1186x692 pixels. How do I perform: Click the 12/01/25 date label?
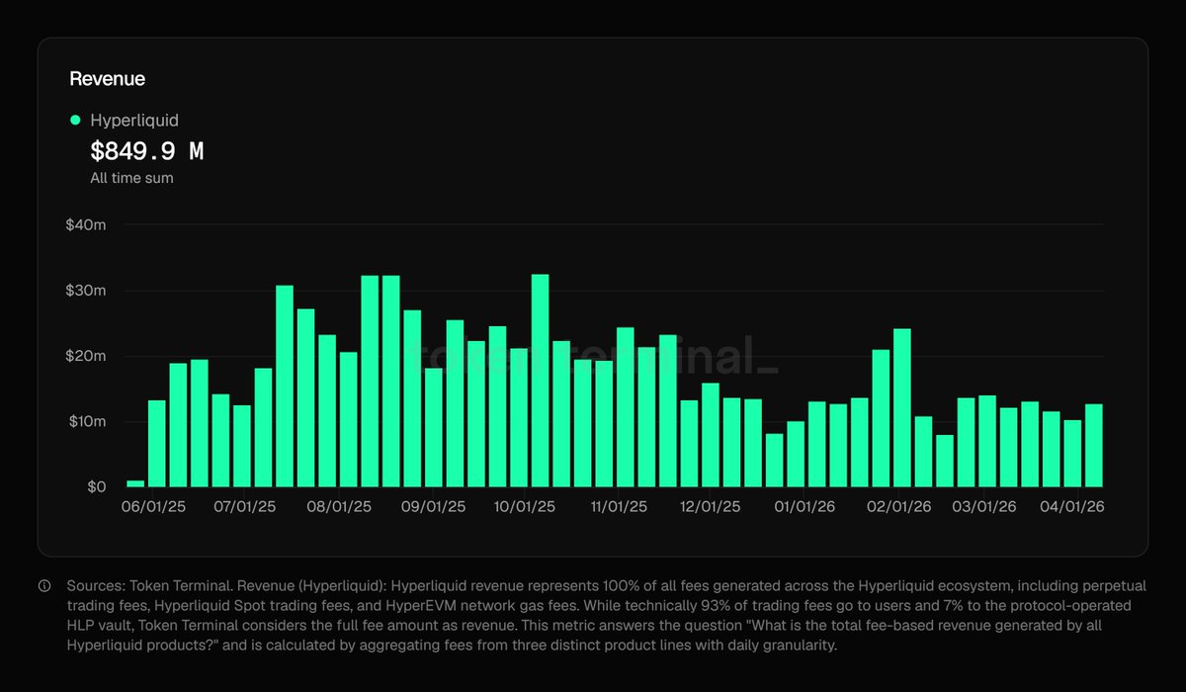pyautogui.click(x=710, y=506)
